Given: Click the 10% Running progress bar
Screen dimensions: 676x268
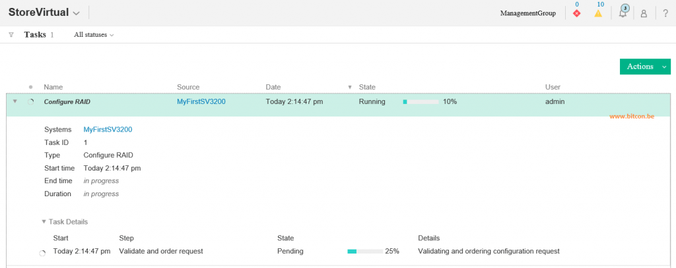Looking at the screenshot, I should [421, 102].
